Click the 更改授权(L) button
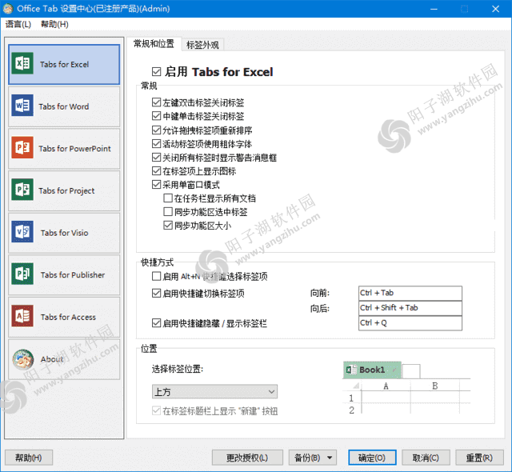Image resolution: width=512 pixels, height=472 pixels. [247, 458]
